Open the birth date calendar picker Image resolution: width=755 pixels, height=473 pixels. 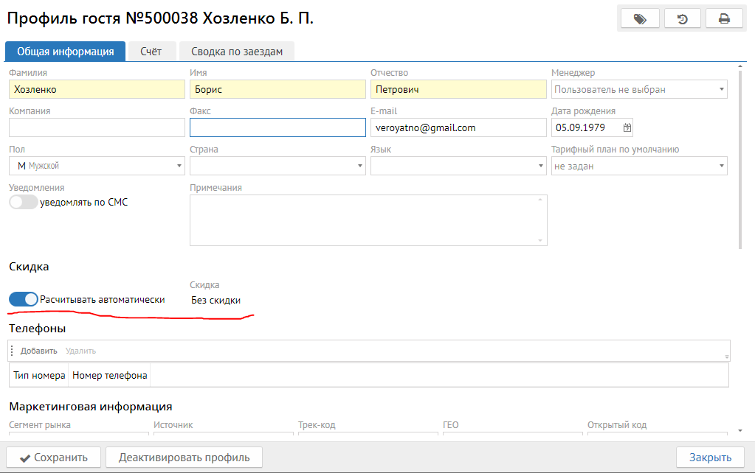(627, 127)
